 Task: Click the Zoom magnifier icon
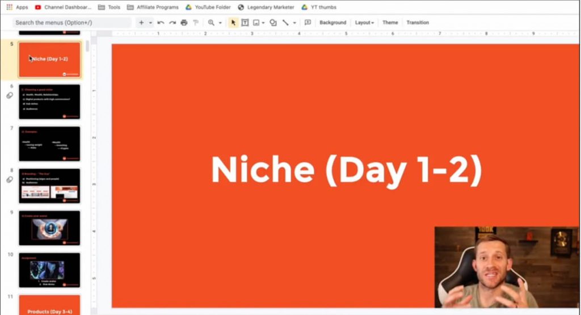(x=211, y=23)
